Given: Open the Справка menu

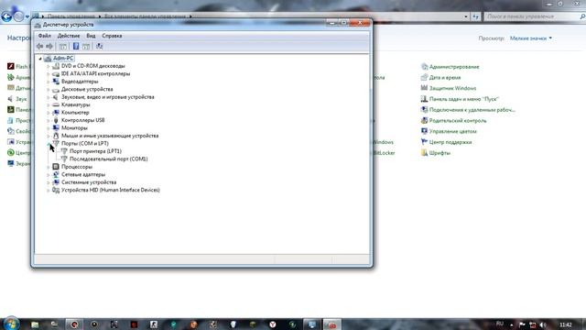Looking at the screenshot, I should point(112,36).
